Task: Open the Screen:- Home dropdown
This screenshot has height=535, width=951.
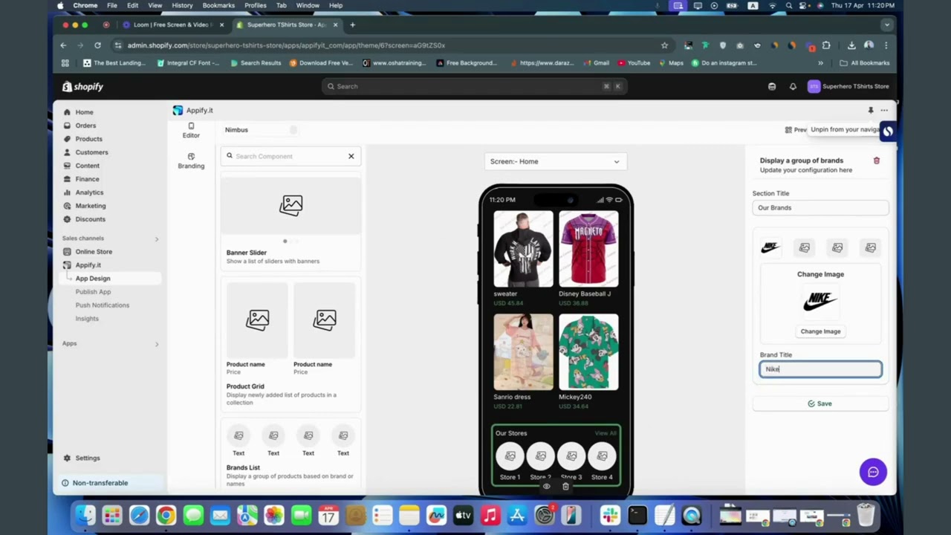Action: [555, 161]
